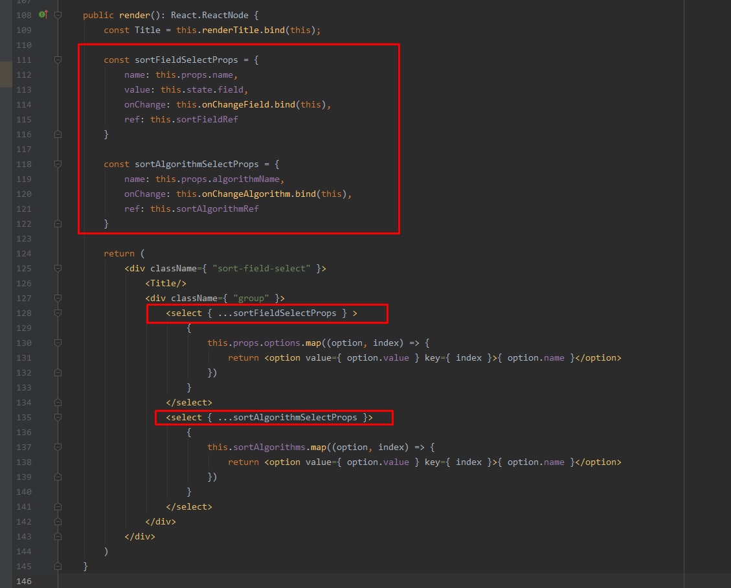Image resolution: width=731 pixels, height=588 pixels.
Task: Click the closing div fold marker on line 142
Action: click(58, 522)
